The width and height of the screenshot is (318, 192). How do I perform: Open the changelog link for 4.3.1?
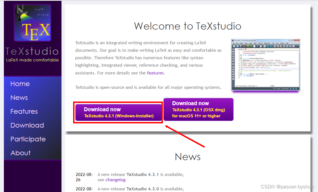click(116, 180)
